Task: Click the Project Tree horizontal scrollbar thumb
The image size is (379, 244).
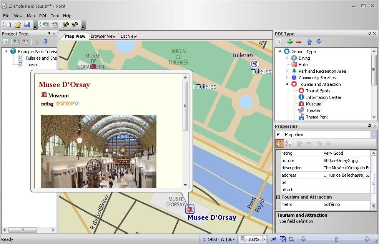Action: tap(22, 230)
